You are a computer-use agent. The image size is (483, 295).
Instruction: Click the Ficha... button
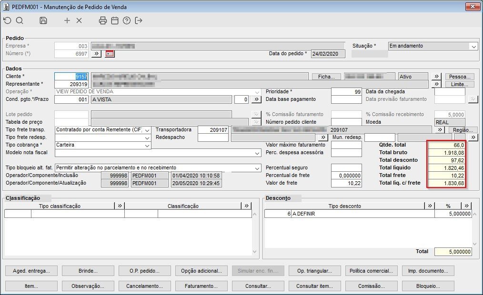[326, 77]
